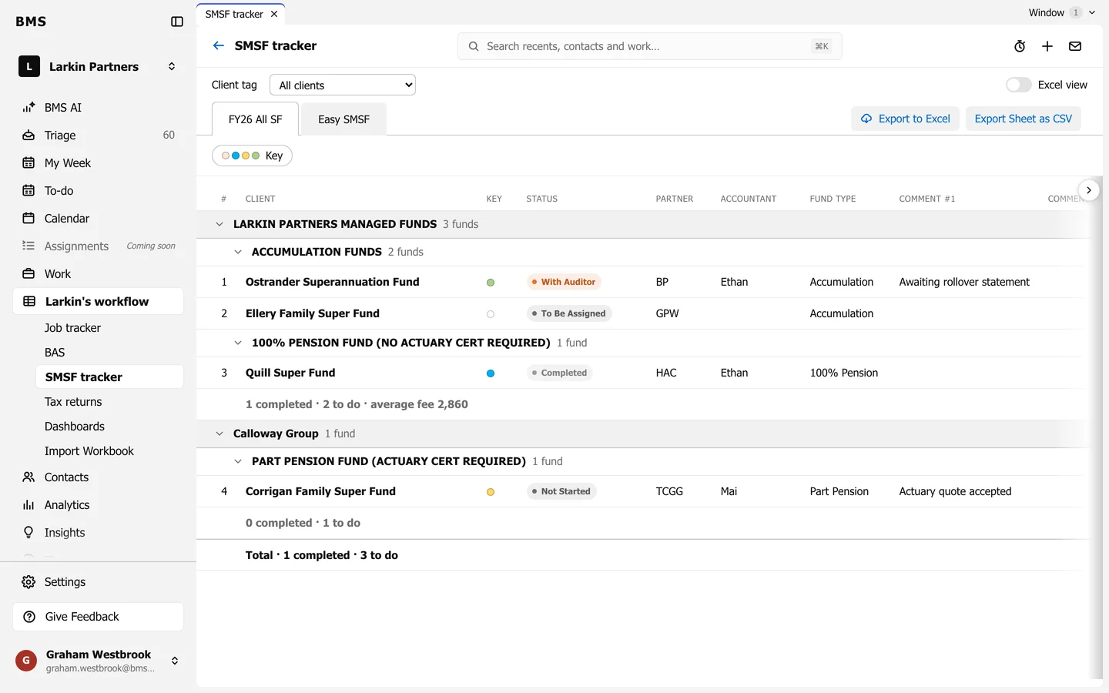Click the search recents and contacts field

click(x=649, y=46)
